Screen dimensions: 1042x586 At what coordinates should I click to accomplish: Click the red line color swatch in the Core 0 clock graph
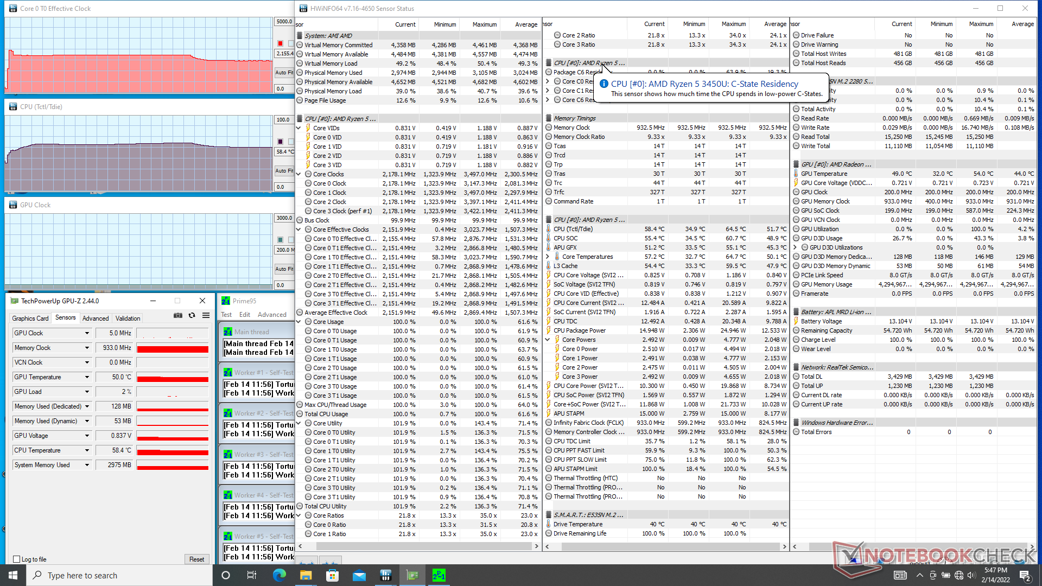point(280,43)
